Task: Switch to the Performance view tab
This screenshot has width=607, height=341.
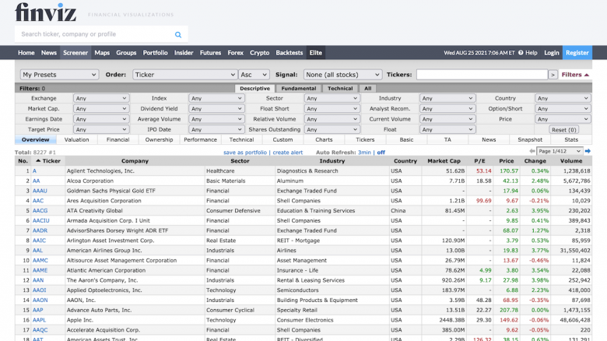Action: (200, 140)
